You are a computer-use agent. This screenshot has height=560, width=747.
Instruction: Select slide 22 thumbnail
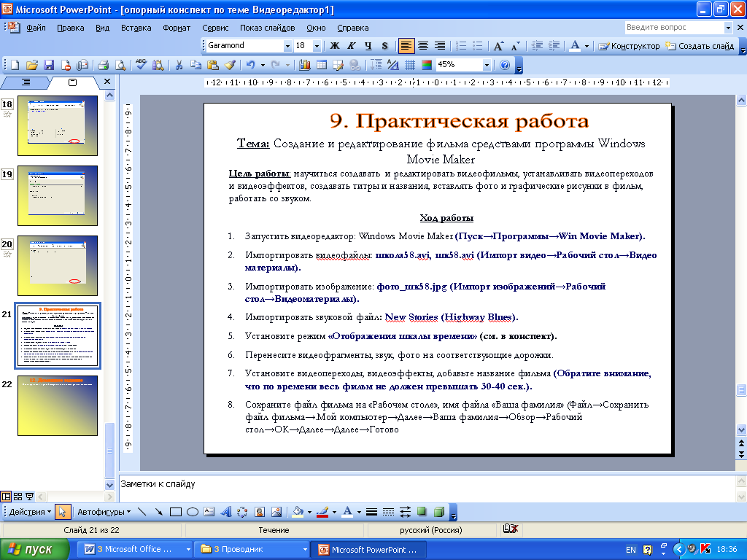click(x=58, y=405)
